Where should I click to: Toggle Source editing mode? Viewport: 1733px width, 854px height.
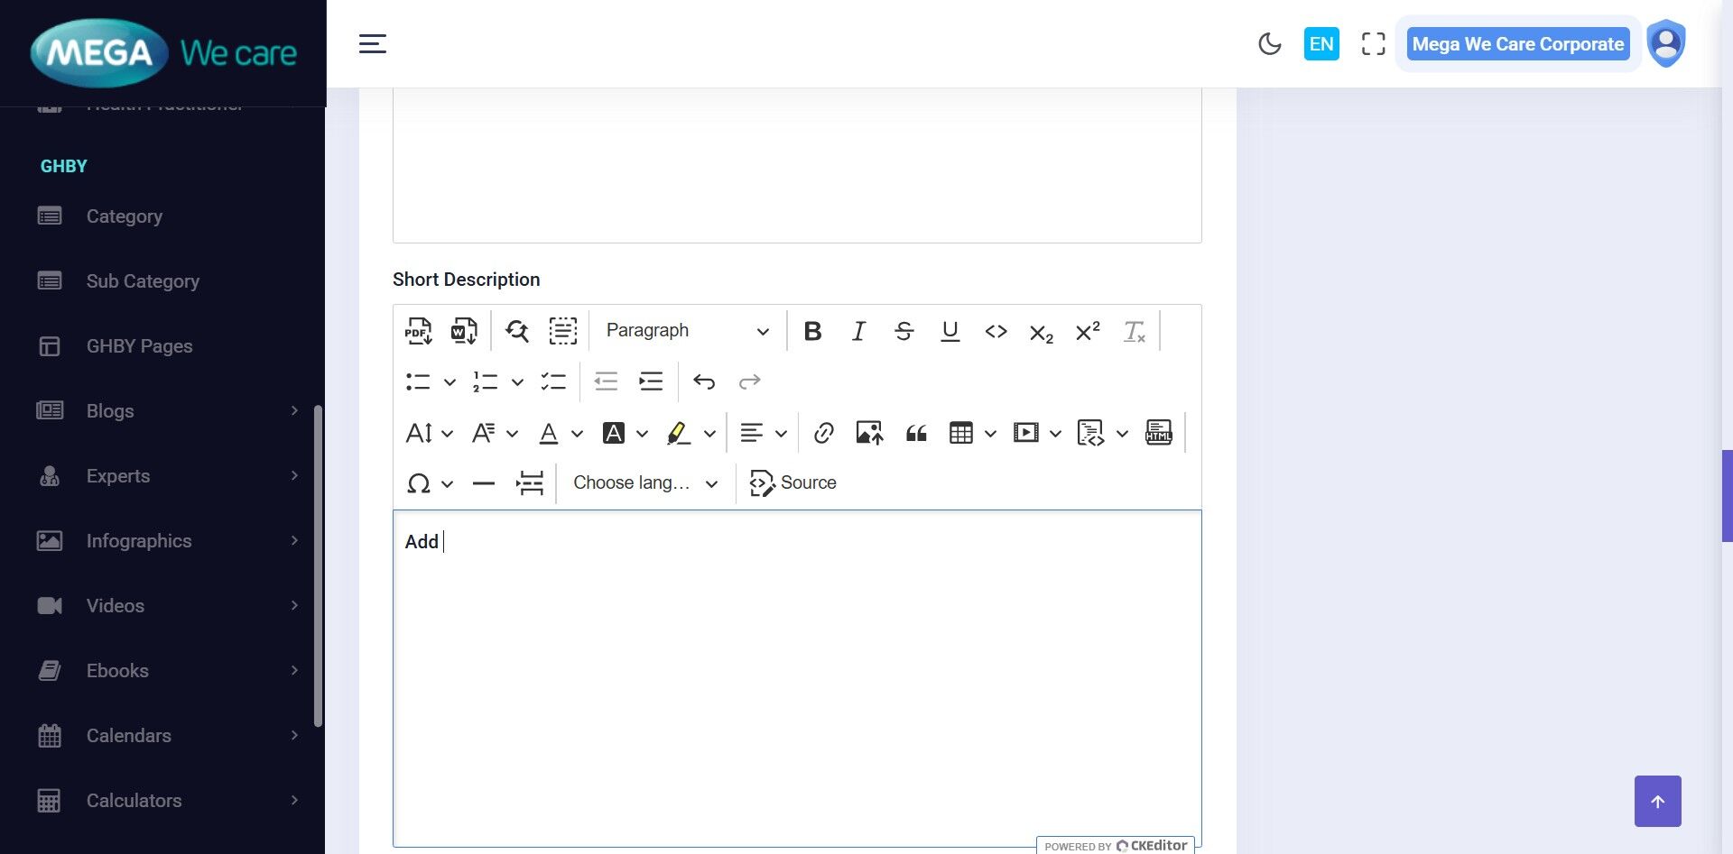tap(793, 483)
